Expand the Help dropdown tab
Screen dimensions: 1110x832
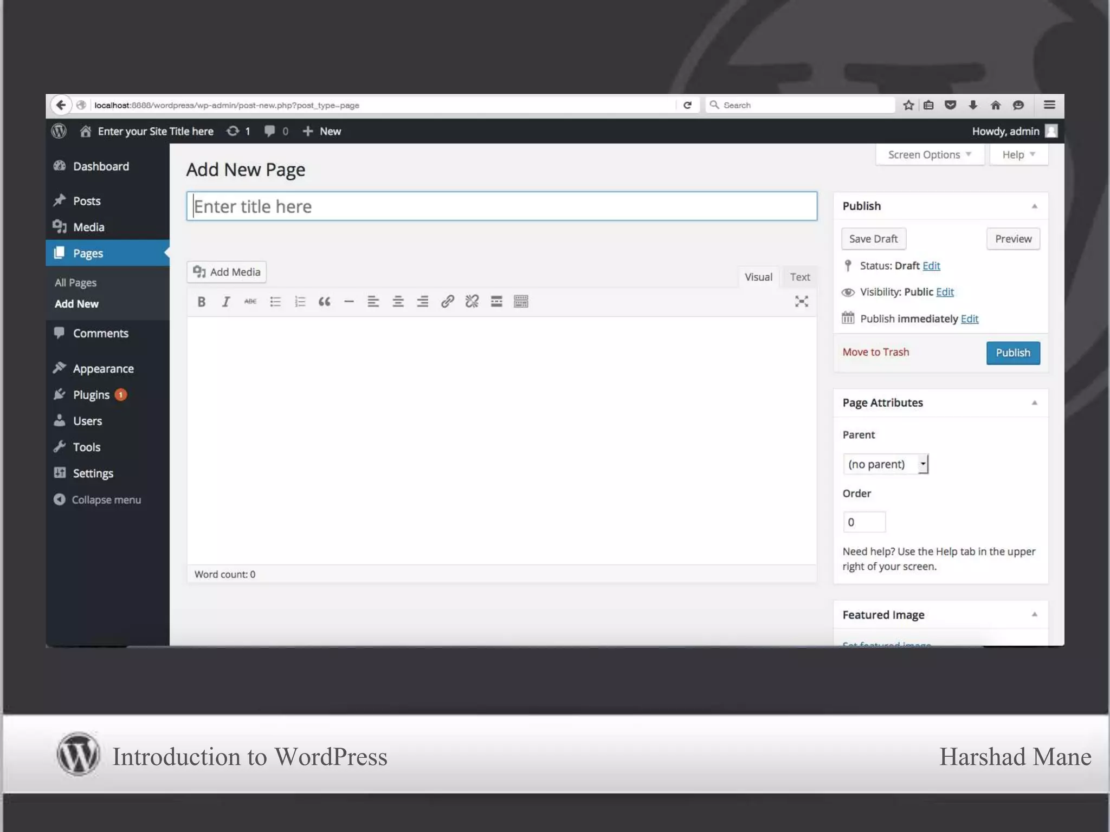click(x=1018, y=155)
